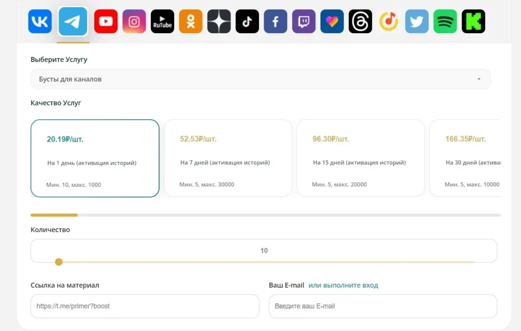This screenshot has height=331, width=521.
Task: Select the Likee heart icon
Action: pos(332,21)
